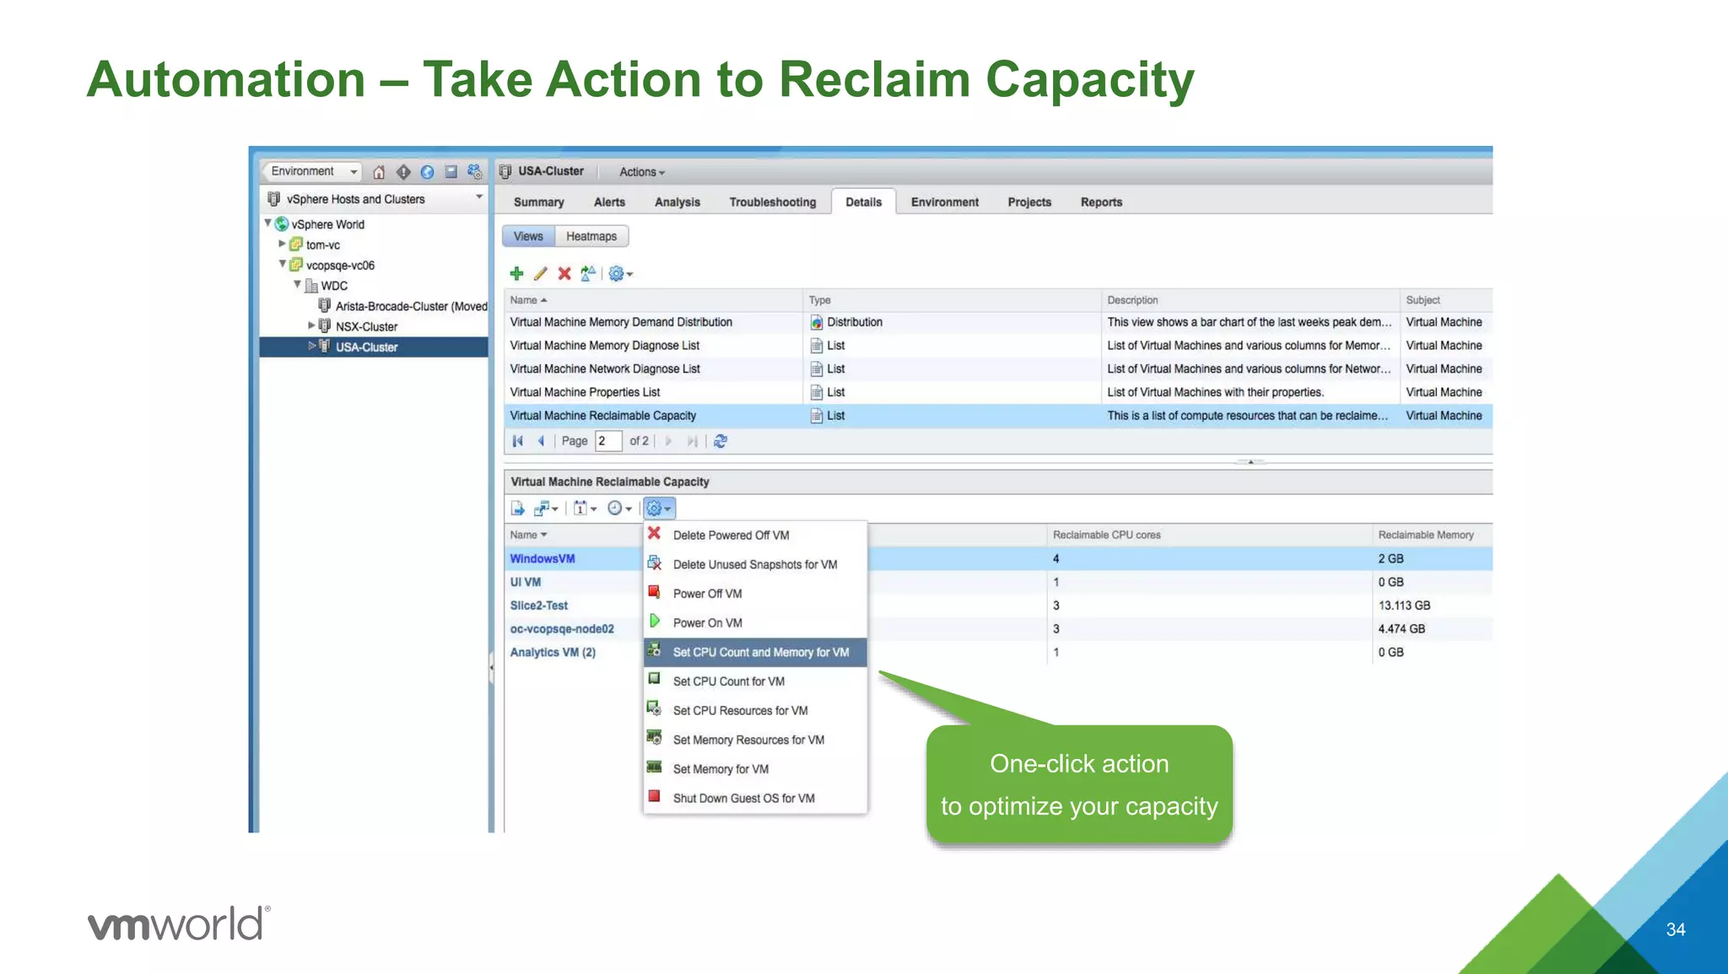This screenshot has height=974, width=1728.
Task: Open the gear dropdown in views toolbar
Action: [620, 273]
